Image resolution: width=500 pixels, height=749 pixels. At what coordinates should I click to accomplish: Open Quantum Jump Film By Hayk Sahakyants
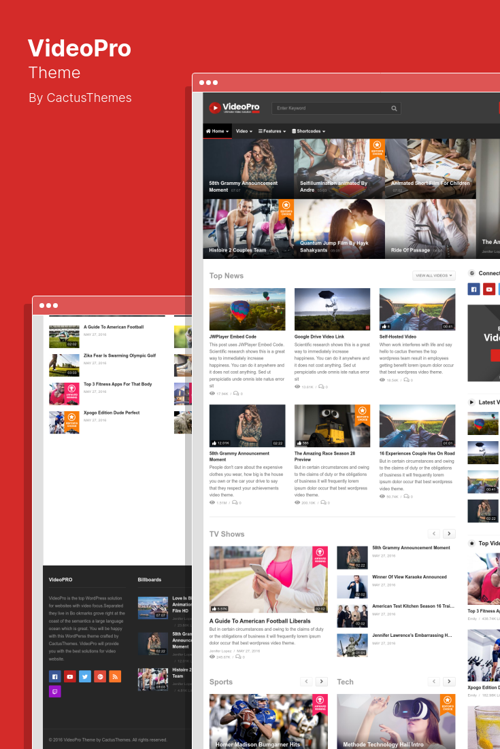click(339, 229)
